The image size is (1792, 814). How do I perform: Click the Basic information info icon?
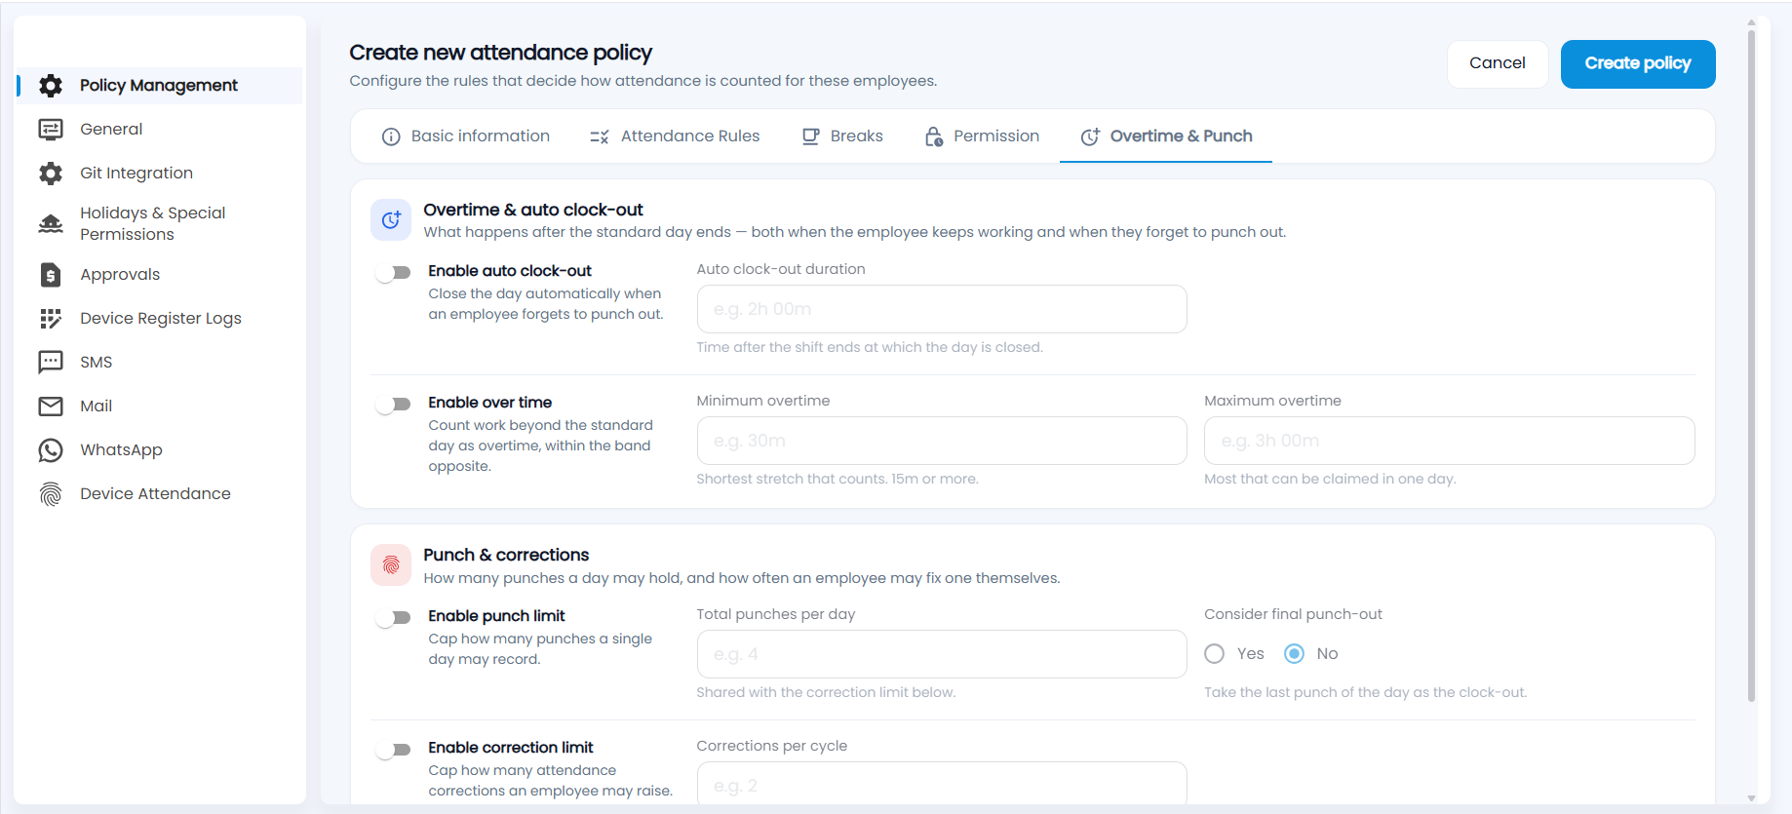(x=391, y=136)
